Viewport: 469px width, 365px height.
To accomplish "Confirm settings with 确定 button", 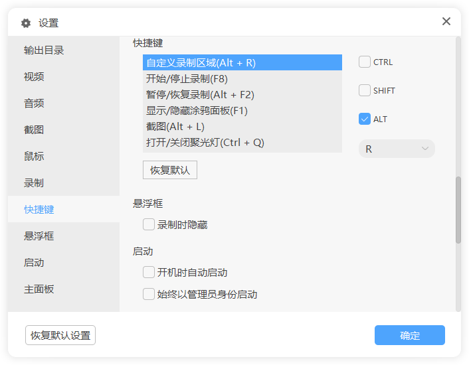I will 409,335.
